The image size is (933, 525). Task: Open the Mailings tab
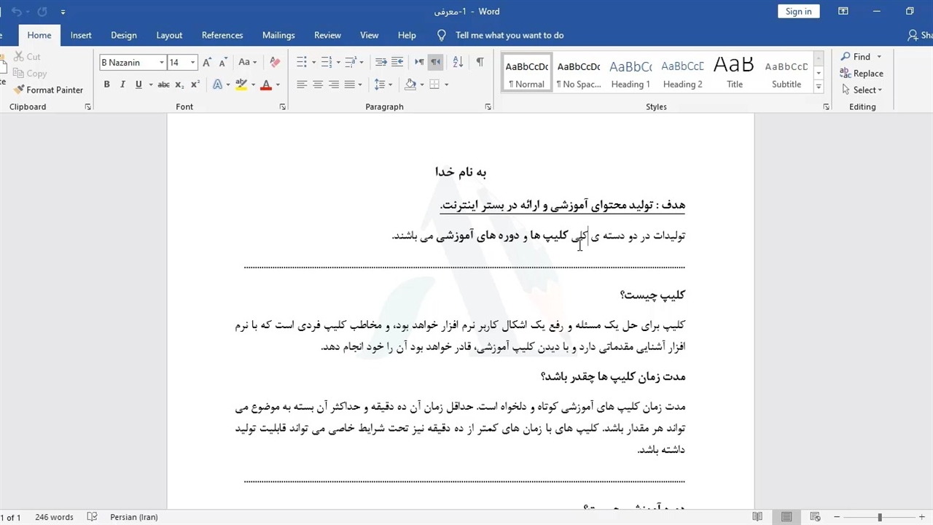click(278, 35)
